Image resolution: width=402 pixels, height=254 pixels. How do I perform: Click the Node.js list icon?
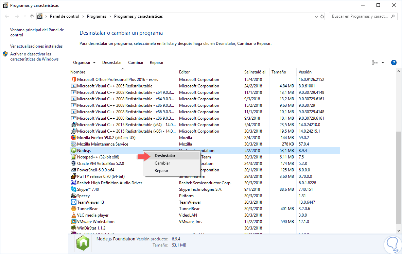click(74, 150)
